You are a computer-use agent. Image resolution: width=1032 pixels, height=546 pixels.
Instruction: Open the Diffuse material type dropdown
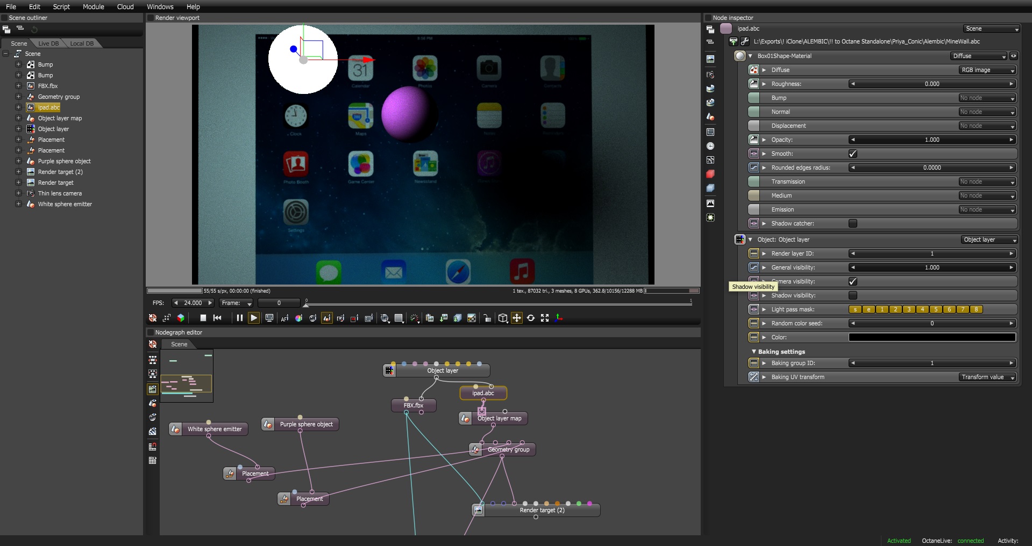979,56
